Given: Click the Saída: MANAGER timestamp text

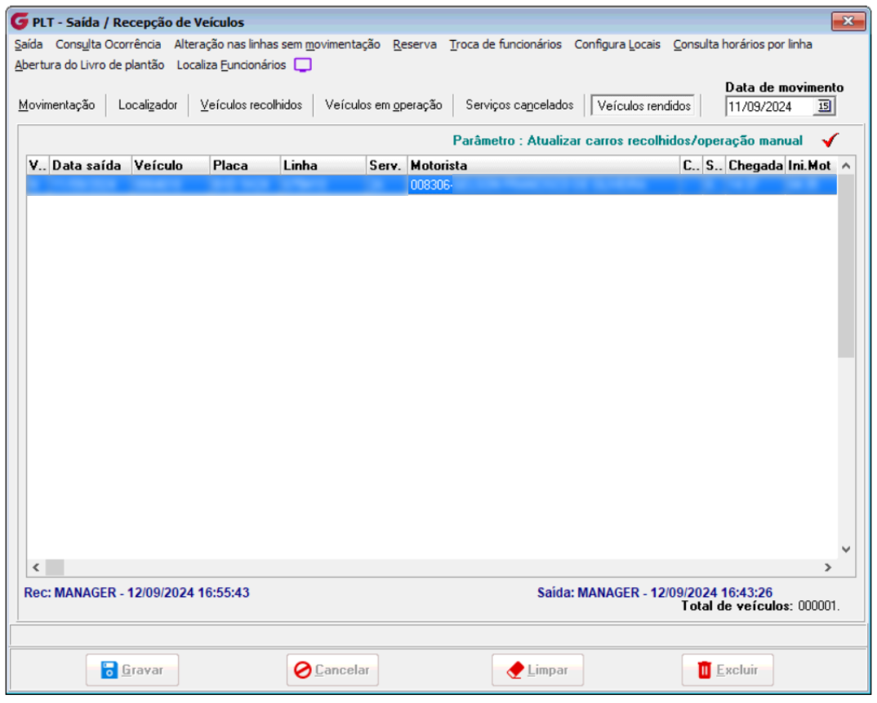Looking at the screenshot, I should (655, 593).
